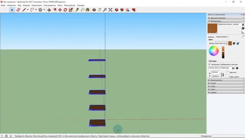The image size is (245, 138).
Task: Open the Extension Warehouse toolbar icon
Action: [122, 10]
